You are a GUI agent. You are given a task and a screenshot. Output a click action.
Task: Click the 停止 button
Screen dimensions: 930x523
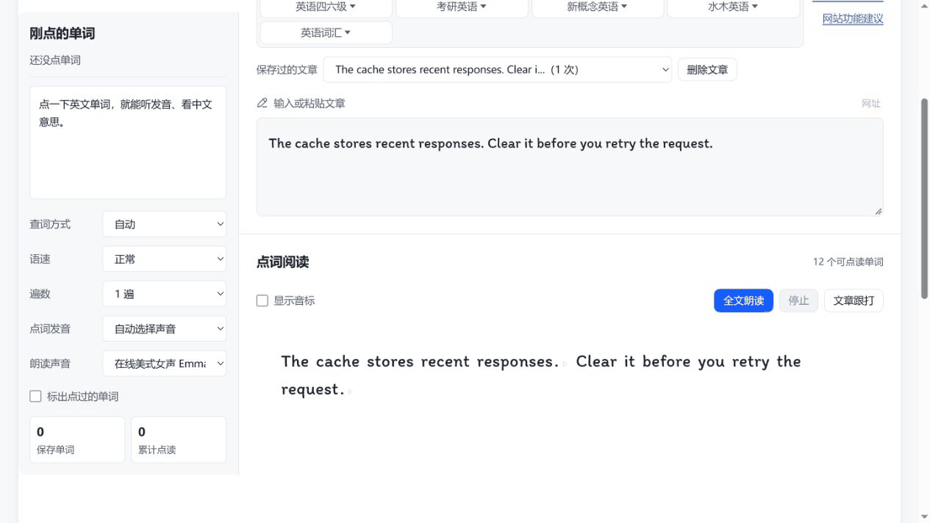point(798,300)
